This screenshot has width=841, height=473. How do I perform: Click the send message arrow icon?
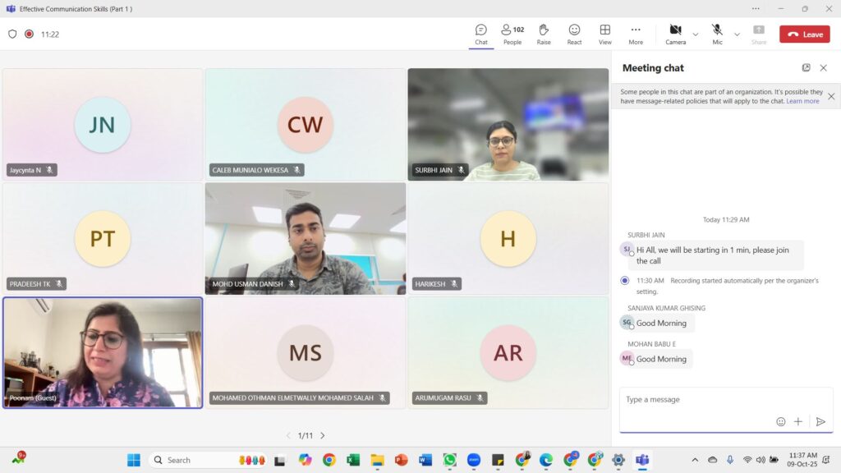click(x=820, y=421)
